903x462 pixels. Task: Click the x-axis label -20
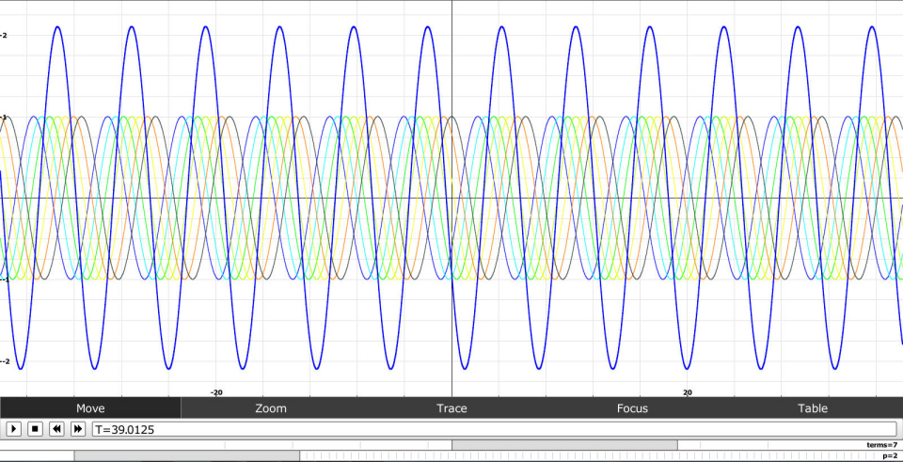point(215,392)
